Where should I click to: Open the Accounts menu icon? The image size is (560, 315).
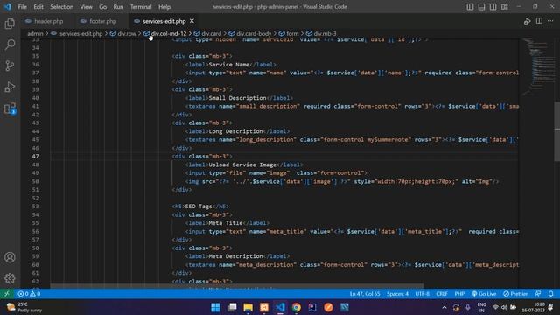tap(10, 257)
